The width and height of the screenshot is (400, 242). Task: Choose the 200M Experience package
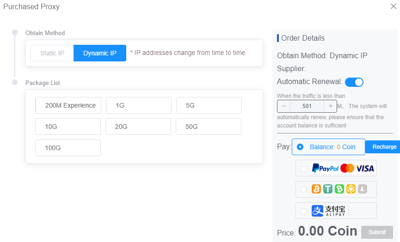pos(68,105)
